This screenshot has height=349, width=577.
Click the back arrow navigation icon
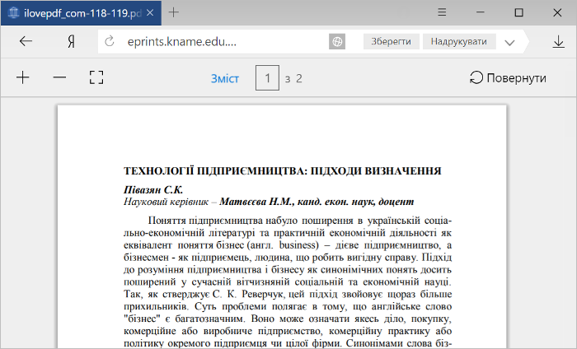tap(26, 41)
